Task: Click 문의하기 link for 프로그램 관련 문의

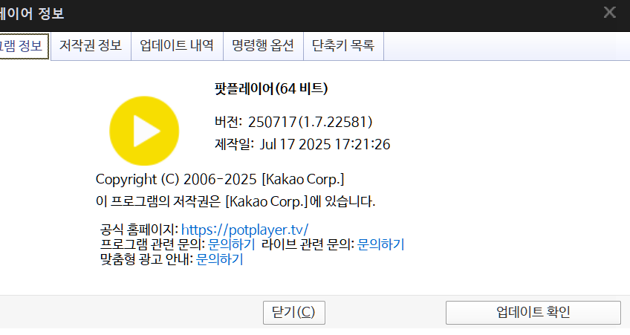Action: [x=232, y=244]
